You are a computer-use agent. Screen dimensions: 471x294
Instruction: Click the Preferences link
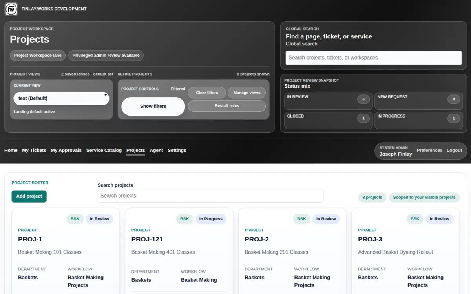coord(429,150)
